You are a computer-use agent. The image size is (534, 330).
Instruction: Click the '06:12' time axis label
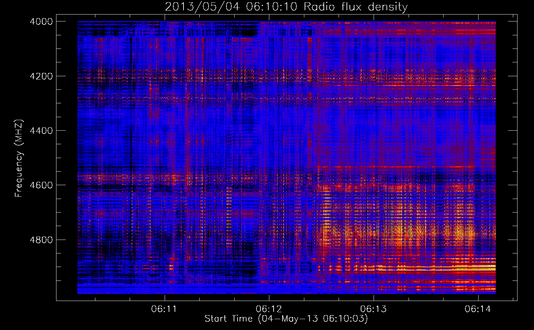click(269, 309)
